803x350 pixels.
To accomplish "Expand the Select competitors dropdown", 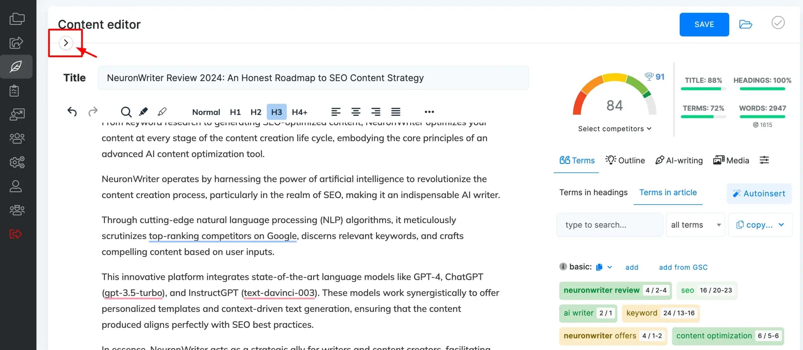I will 614,129.
